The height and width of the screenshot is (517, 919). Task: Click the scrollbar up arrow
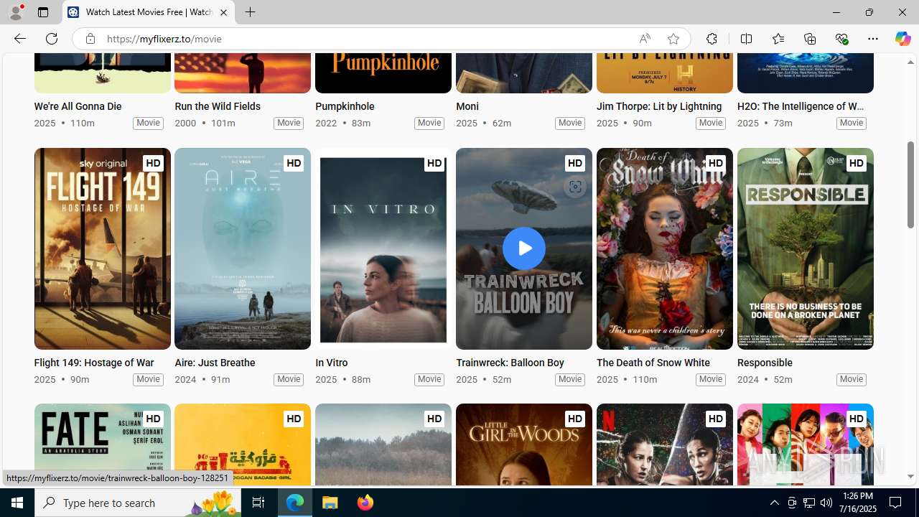pyautogui.click(x=910, y=62)
